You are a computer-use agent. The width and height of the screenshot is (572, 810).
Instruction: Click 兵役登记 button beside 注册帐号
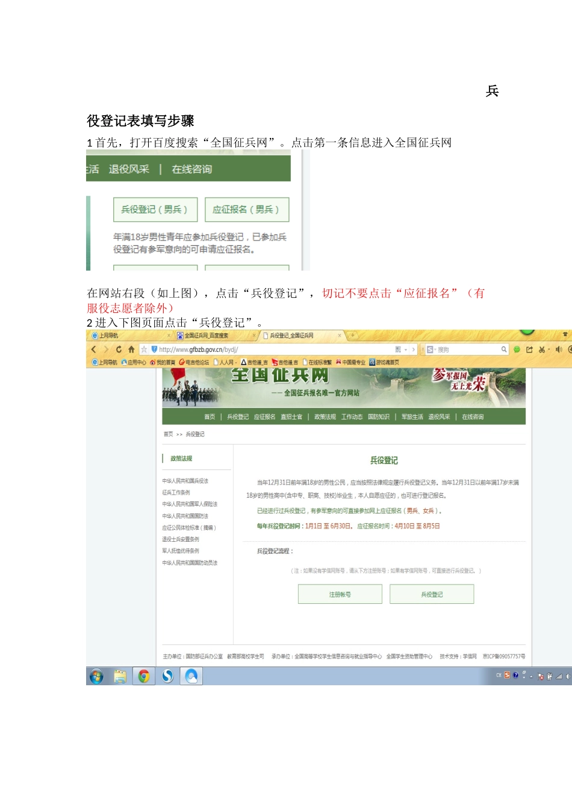432,594
